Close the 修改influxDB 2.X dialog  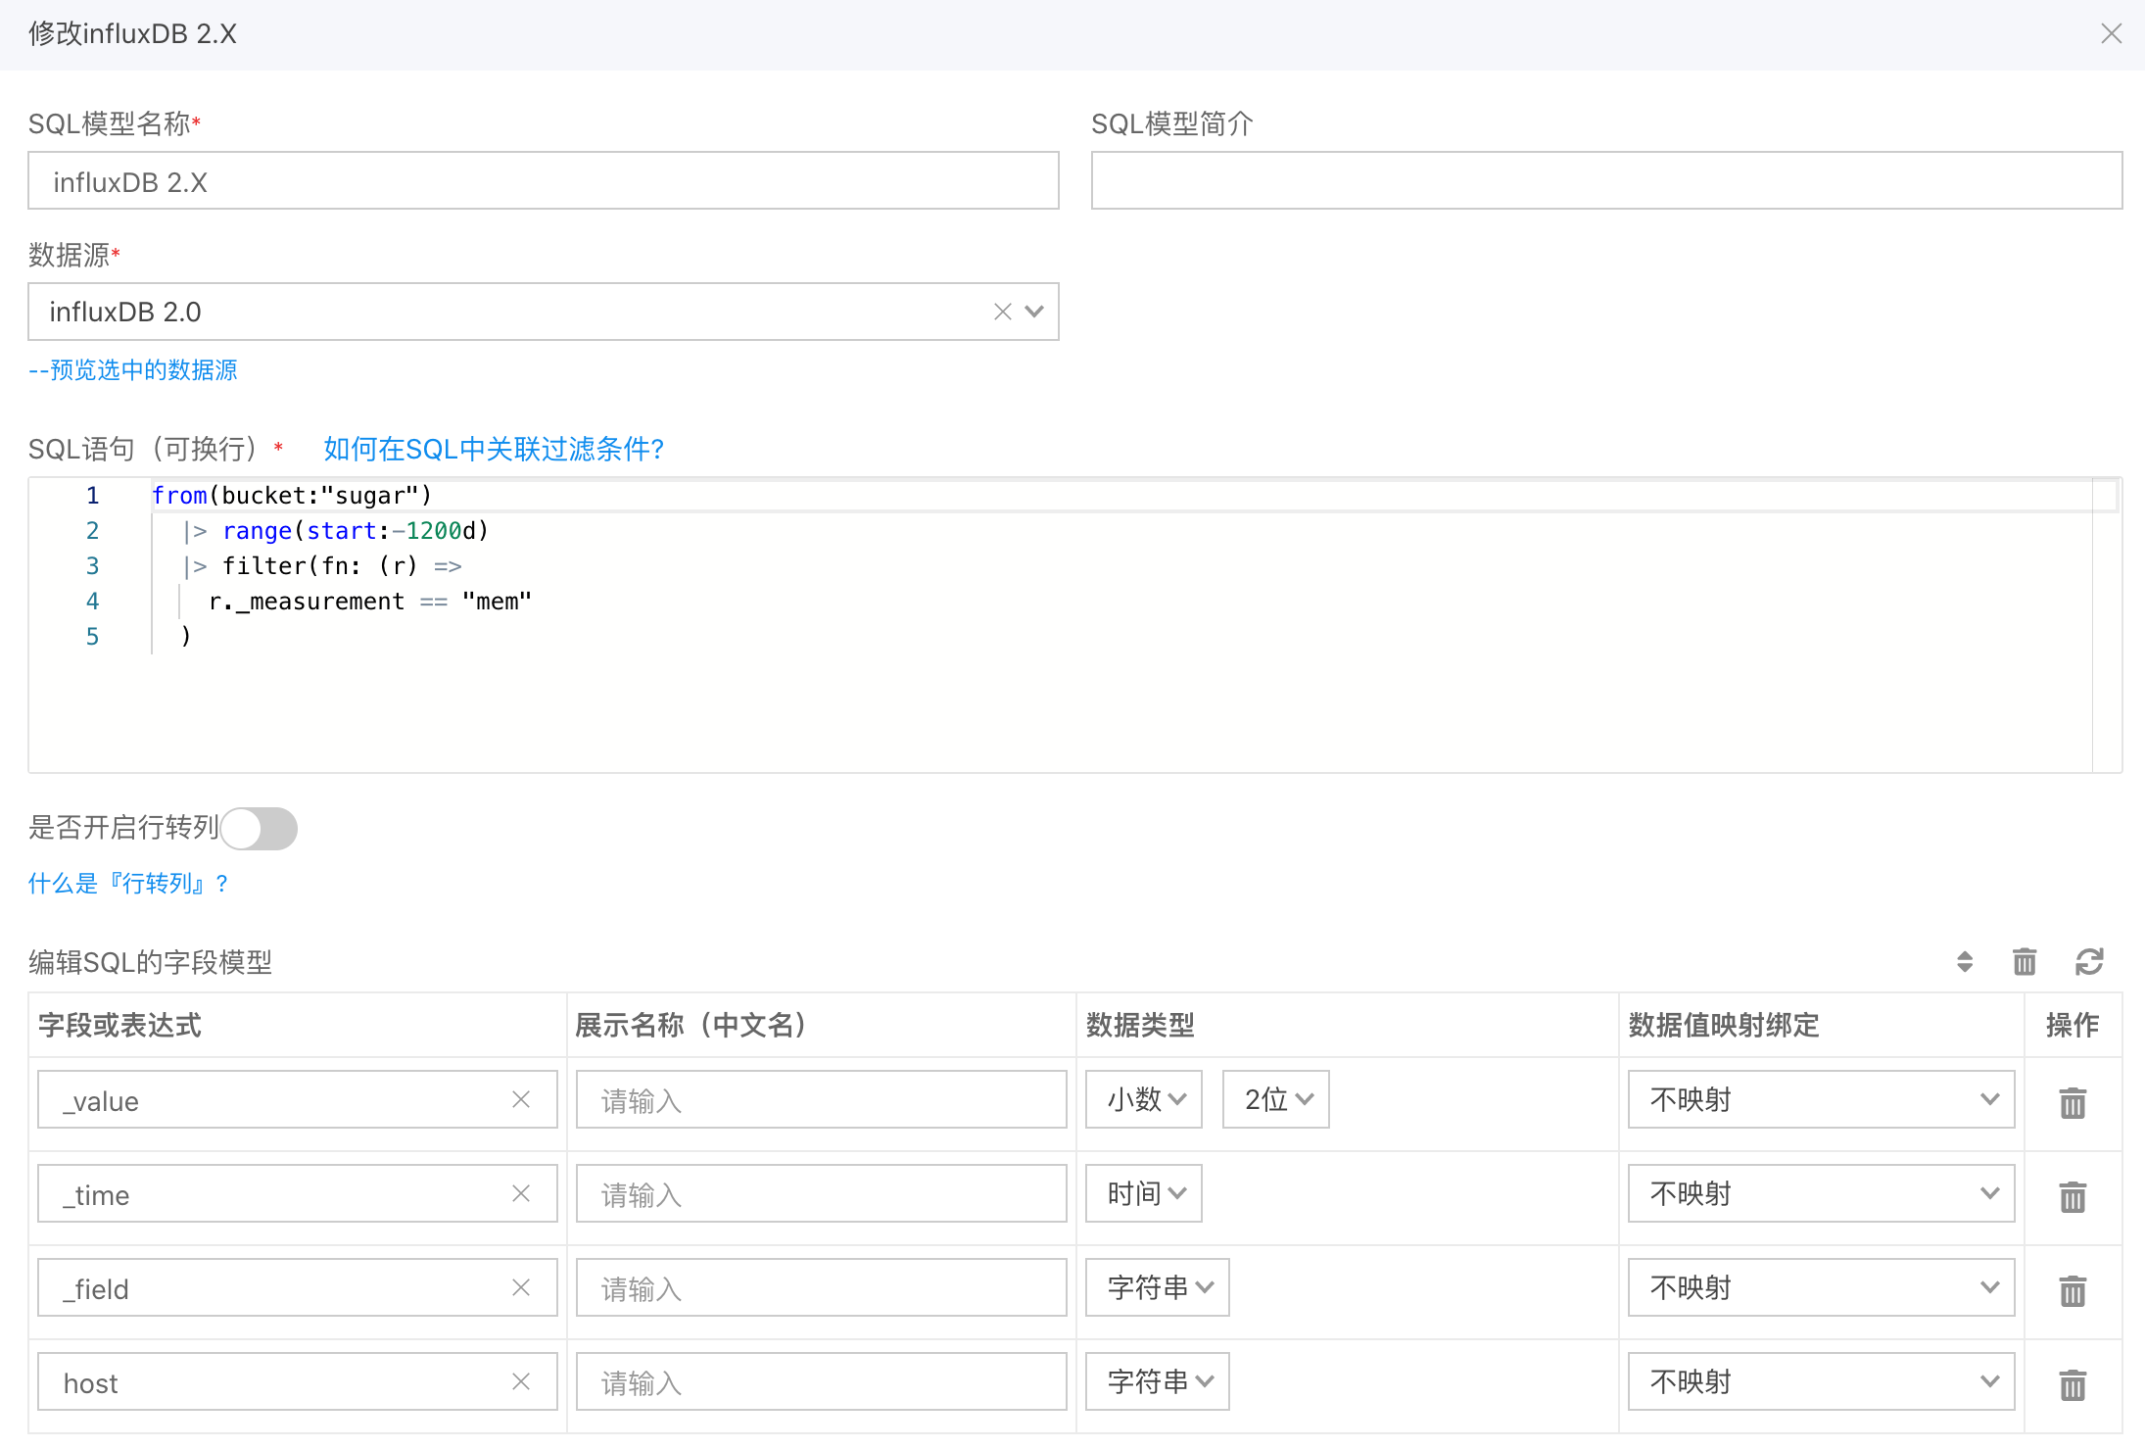click(x=2111, y=34)
